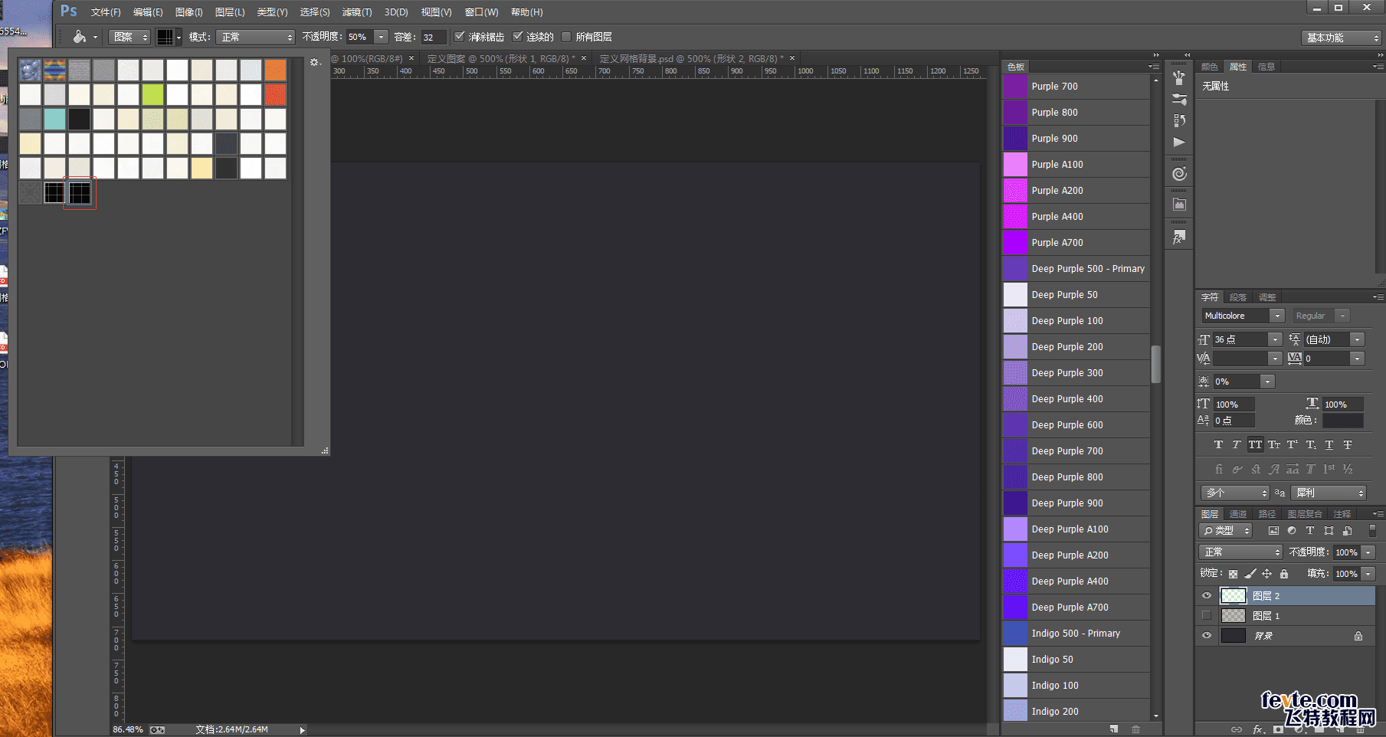Enable the 所有图层 checkbox

(x=566, y=37)
